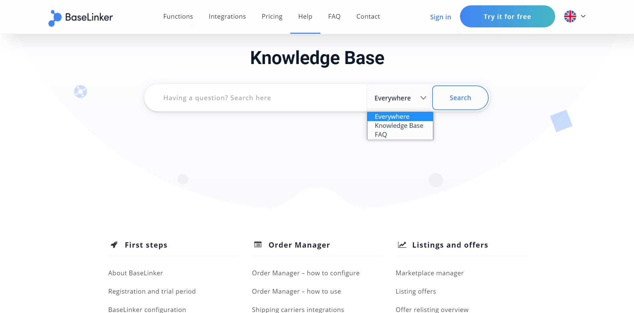
Task: Open Shipping carriers integrations article
Action: (298, 310)
